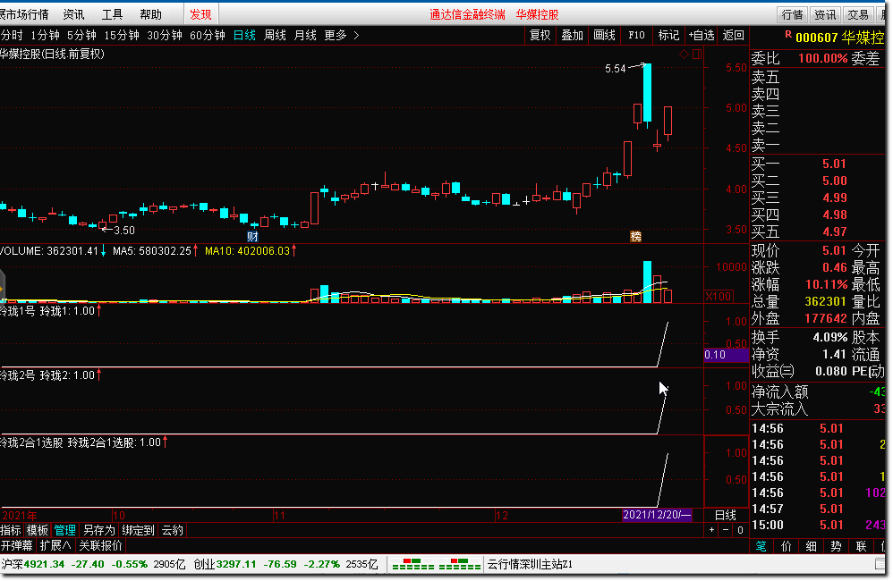Image resolution: width=893 pixels, height=581 pixels.
Task: Select the 价 tab in the right panel
Action: (x=787, y=546)
